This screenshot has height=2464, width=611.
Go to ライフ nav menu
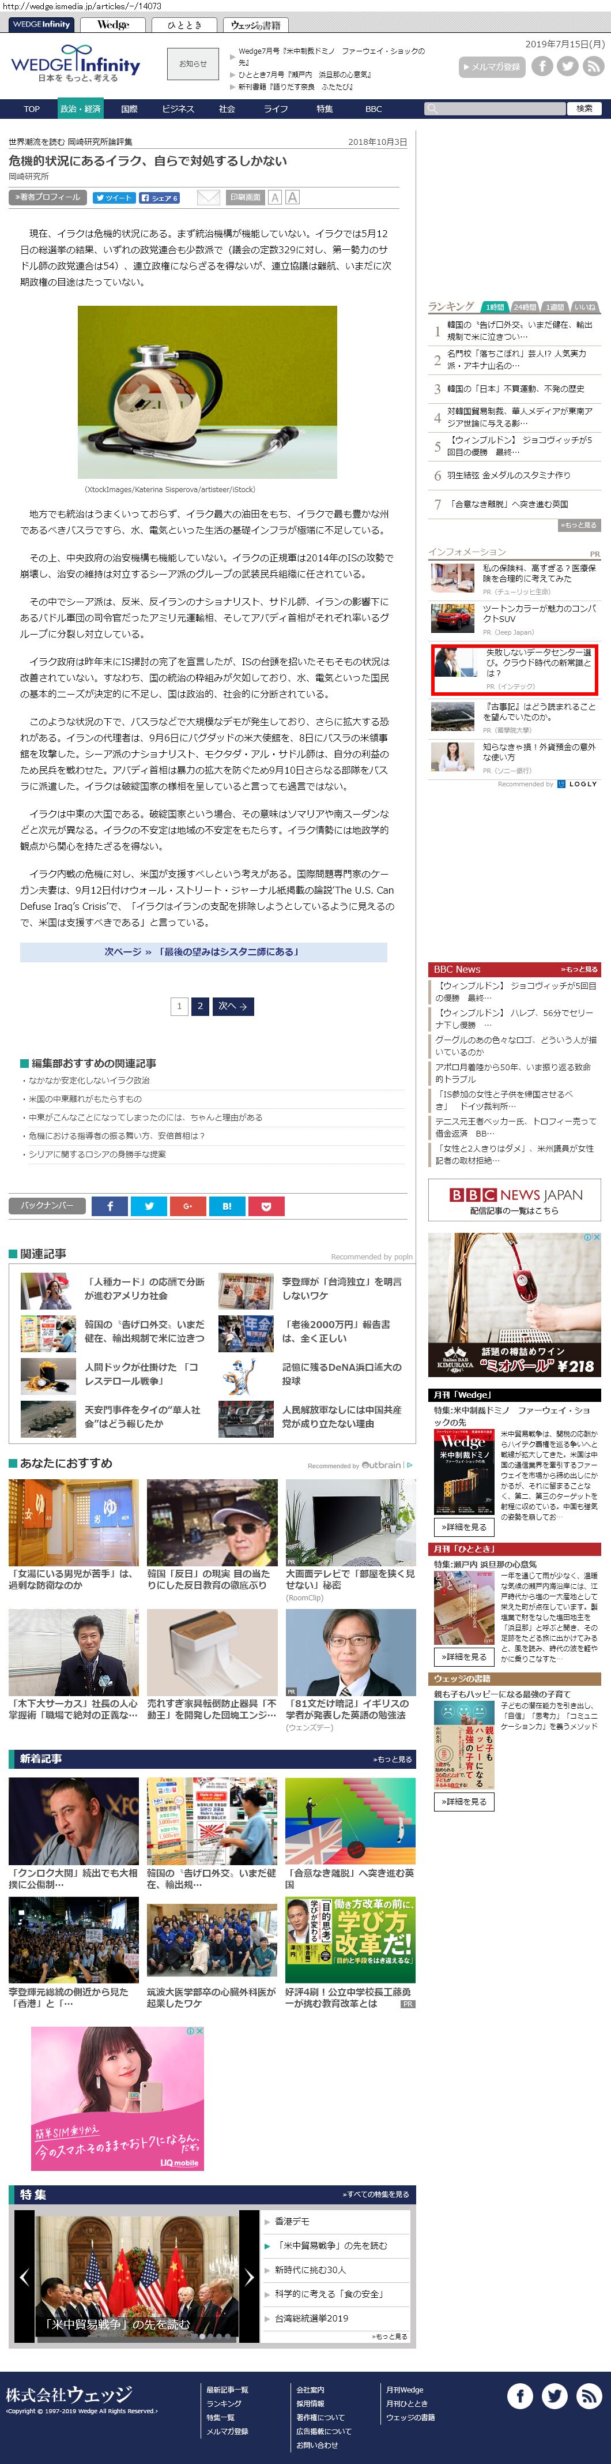point(276,109)
